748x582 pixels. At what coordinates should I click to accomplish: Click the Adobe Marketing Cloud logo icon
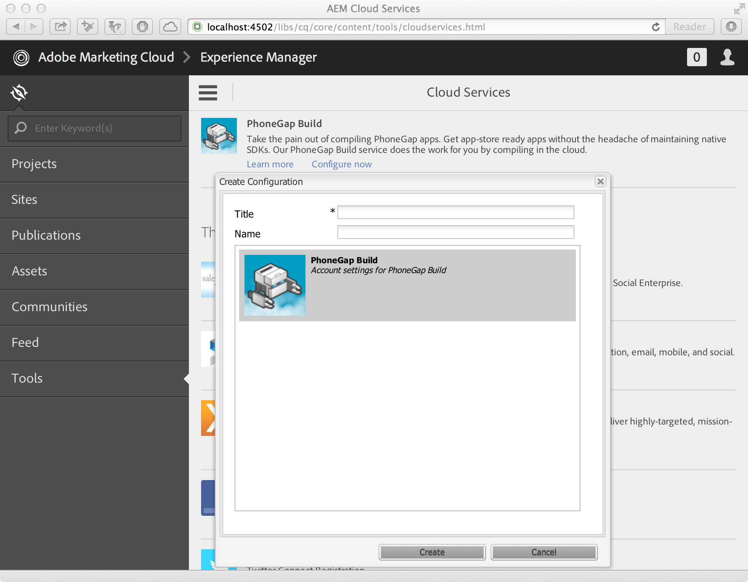(x=21, y=58)
